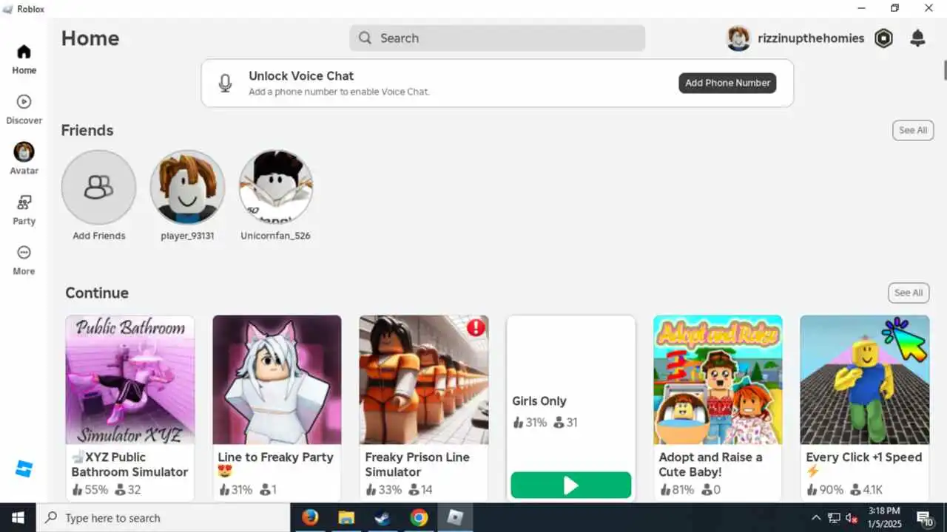Screen dimensions: 947x532
Task: Click the Windows Start button
Action: coord(18,518)
